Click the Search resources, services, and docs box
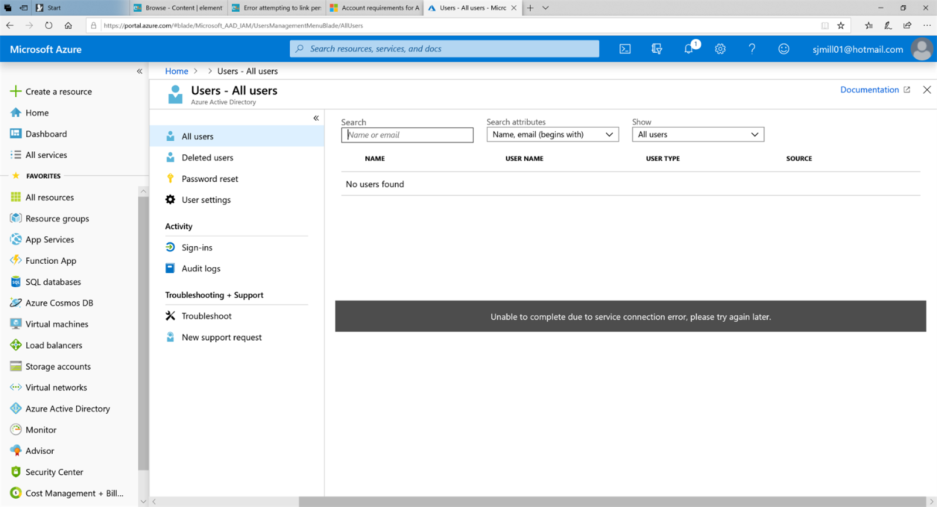The width and height of the screenshot is (937, 507). pyautogui.click(x=444, y=49)
